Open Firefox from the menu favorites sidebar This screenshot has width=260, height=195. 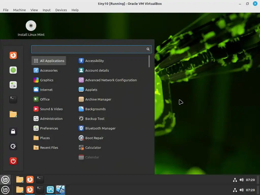[13, 55]
